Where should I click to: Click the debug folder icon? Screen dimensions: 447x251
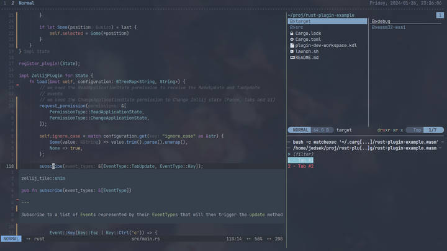point(374,21)
